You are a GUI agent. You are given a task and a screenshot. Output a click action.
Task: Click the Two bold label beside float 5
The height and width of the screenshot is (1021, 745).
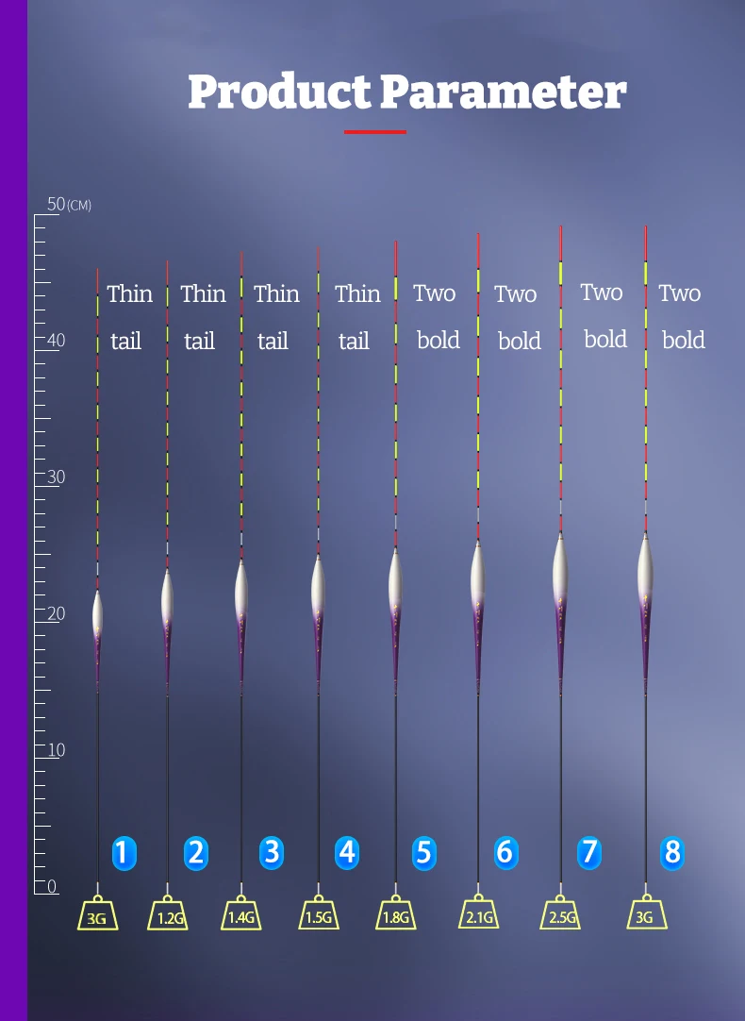(x=436, y=316)
